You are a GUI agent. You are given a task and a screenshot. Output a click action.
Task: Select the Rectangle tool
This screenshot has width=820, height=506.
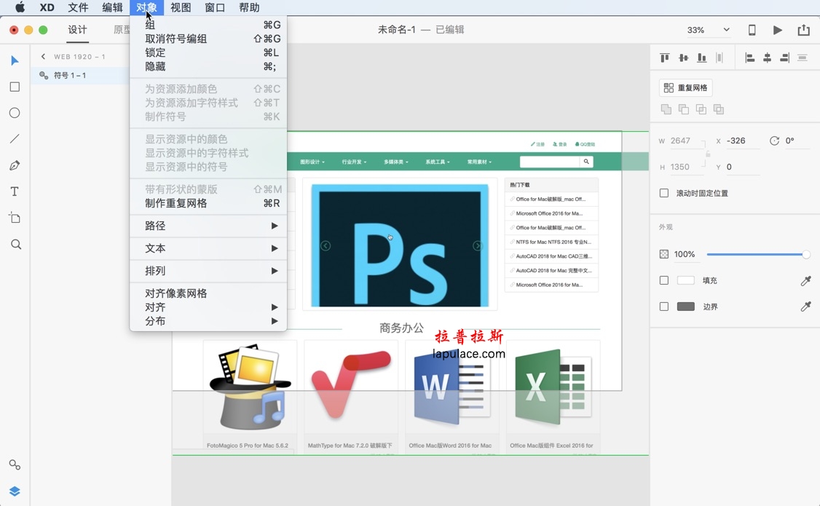point(15,87)
